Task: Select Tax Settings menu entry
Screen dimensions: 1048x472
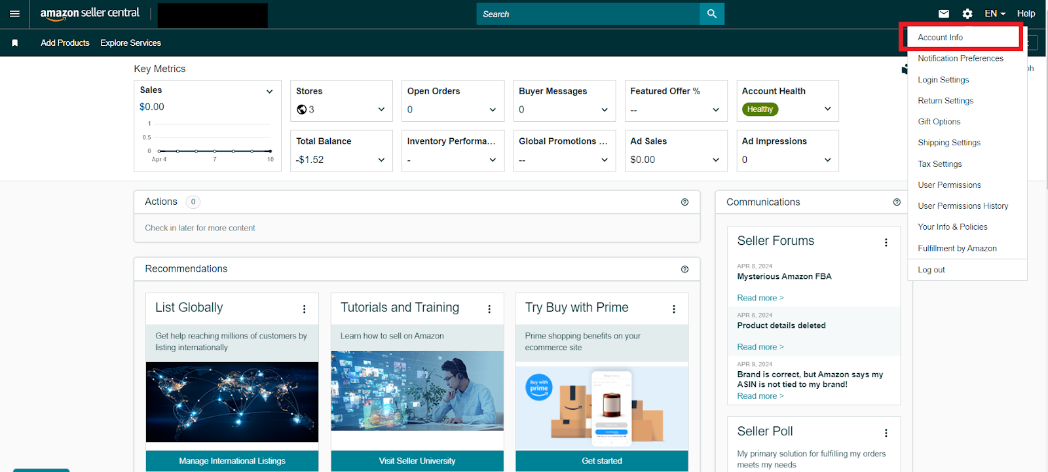Action: [x=939, y=164]
